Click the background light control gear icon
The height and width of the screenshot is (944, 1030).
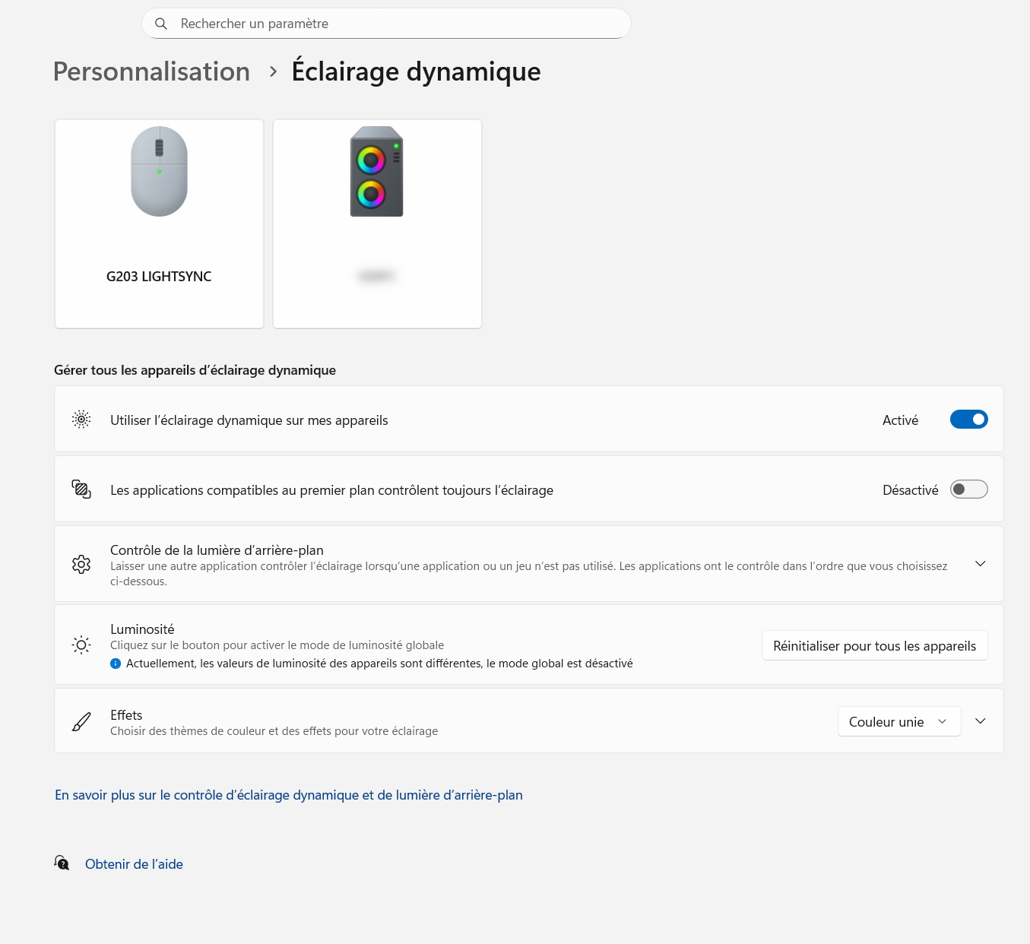pyautogui.click(x=81, y=564)
